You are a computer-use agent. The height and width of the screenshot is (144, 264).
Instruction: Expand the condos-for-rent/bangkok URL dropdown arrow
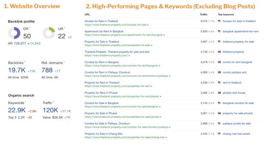[159, 66]
